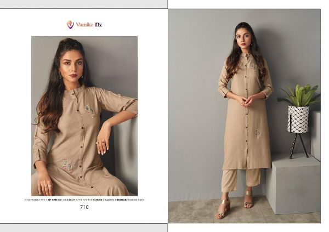Open the seated model photo on the left page
Viewport: 329px width, 232px height.
84,116
